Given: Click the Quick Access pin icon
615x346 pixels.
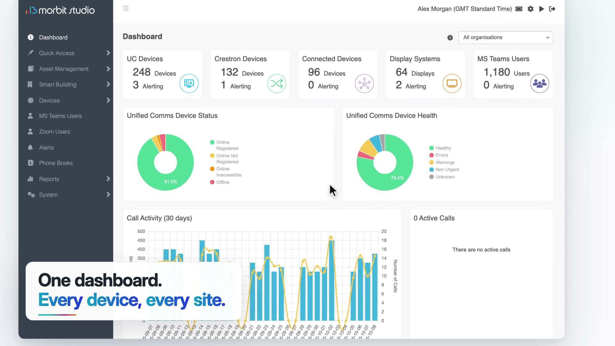Looking at the screenshot, I should [x=30, y=53].
